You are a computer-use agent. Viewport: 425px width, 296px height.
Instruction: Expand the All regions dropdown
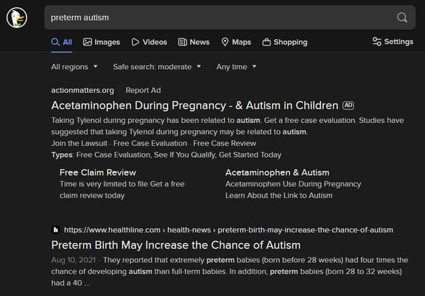[x=74, y=66]
